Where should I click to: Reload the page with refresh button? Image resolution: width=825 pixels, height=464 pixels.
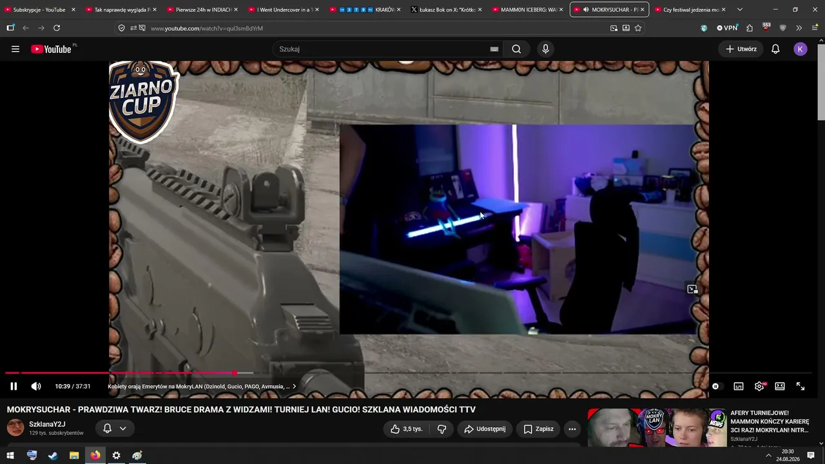pyautogui.click(x=57, y=28)
